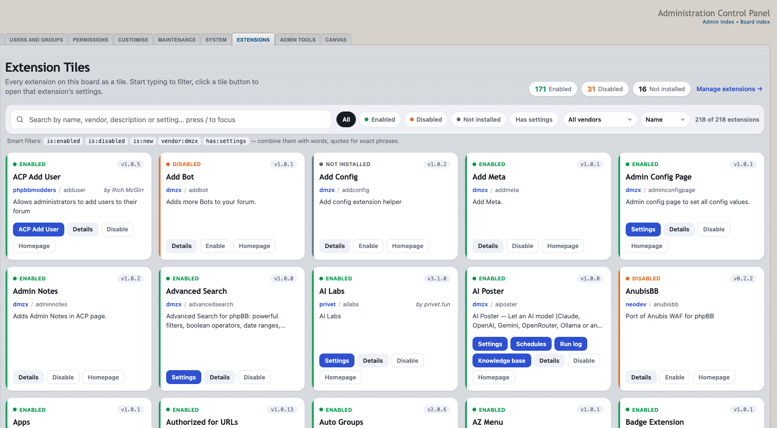
Task: Disable the Admin Config Page extension
Action: tap(714, 230)
